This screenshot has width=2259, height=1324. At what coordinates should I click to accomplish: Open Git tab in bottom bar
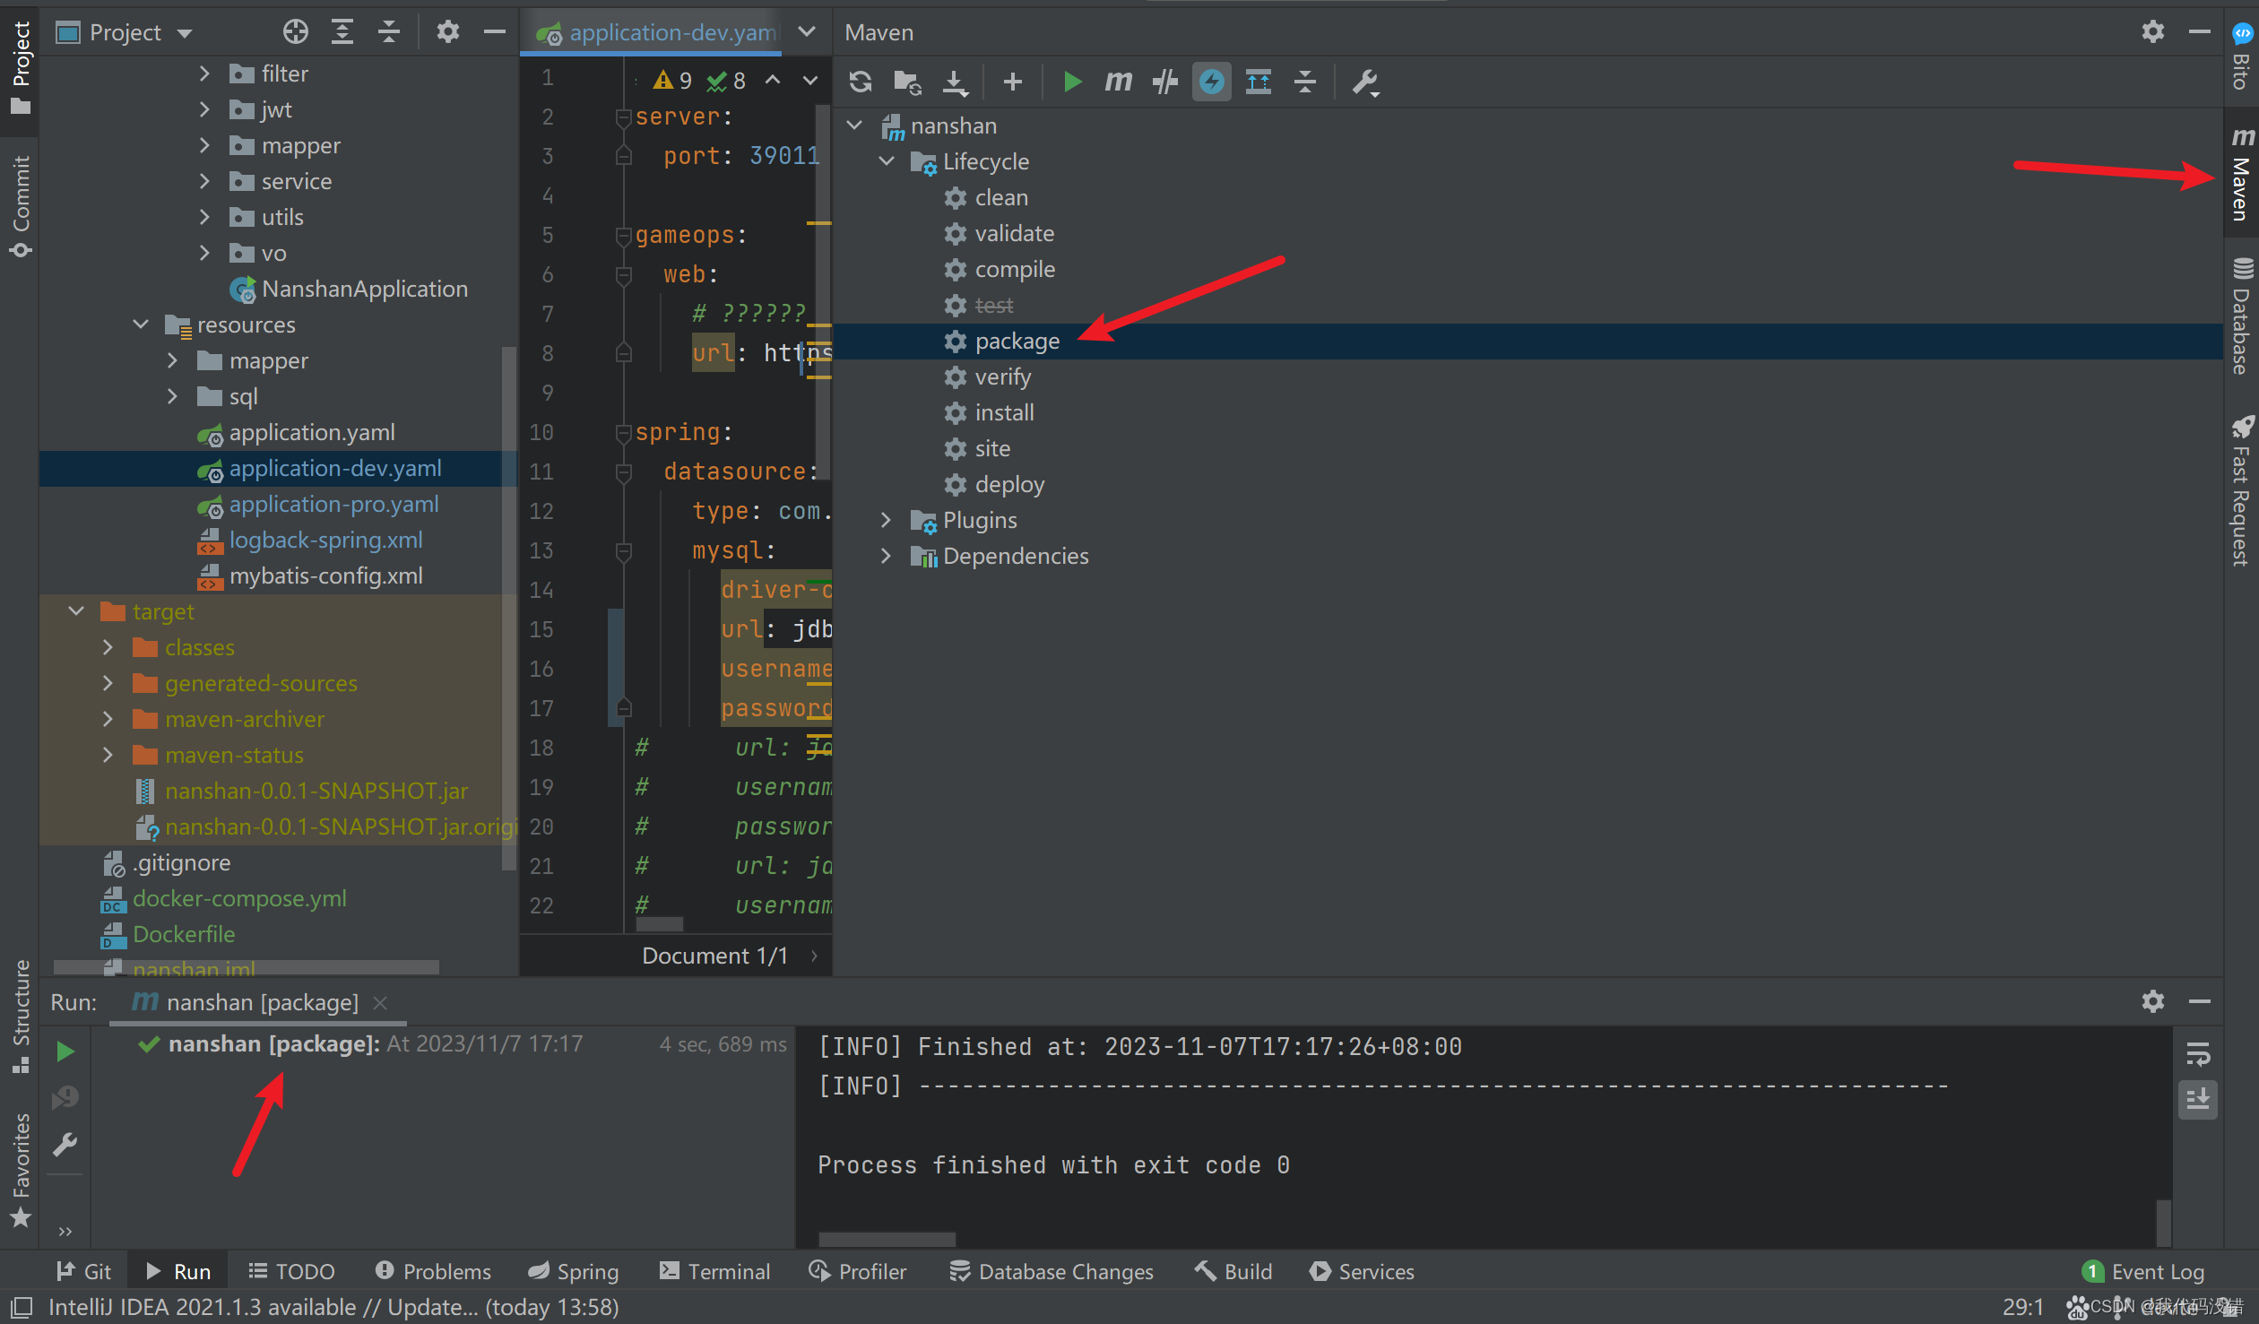click(x=83, y=1271)
